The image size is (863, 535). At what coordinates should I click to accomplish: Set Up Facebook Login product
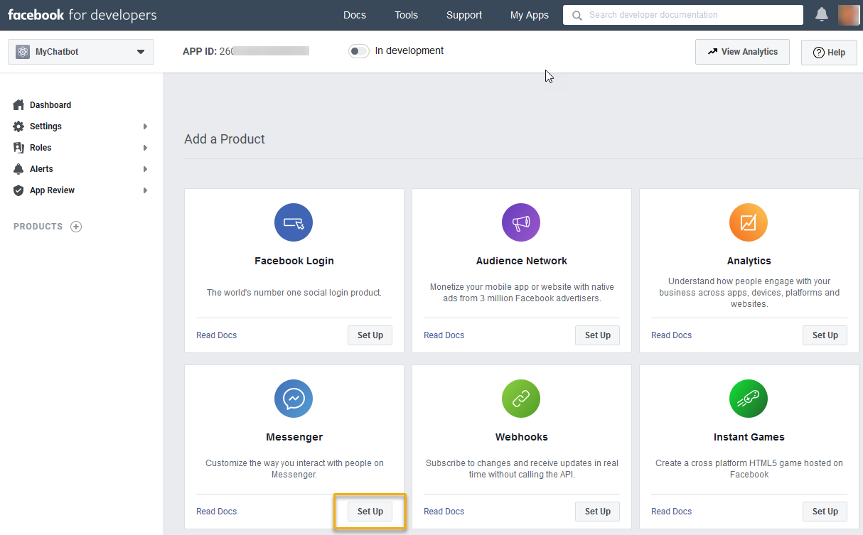point(370,335)
